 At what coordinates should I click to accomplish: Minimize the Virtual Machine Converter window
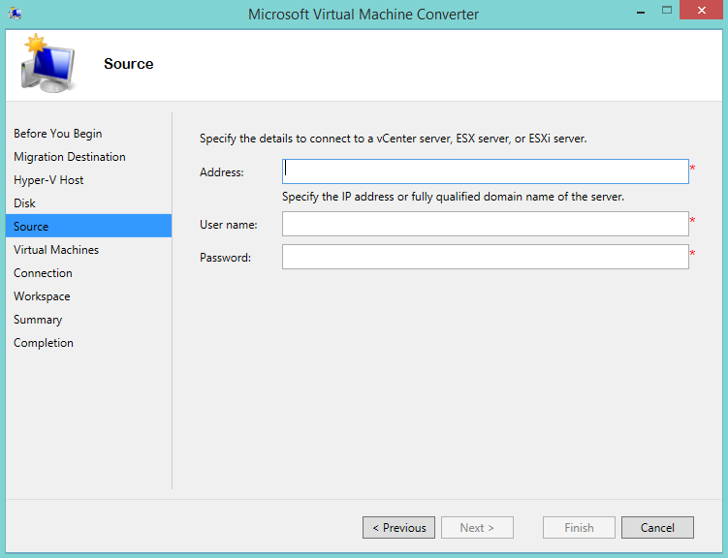641,11
